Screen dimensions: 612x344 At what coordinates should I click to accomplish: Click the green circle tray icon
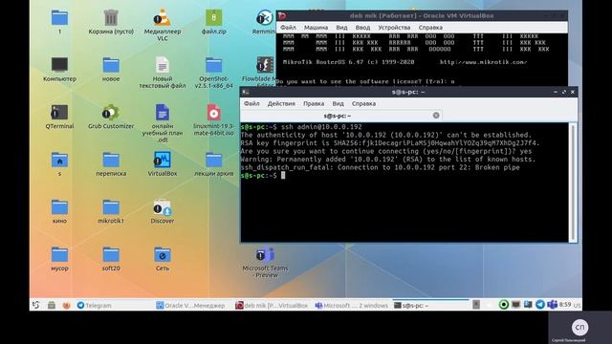[504, 305]
